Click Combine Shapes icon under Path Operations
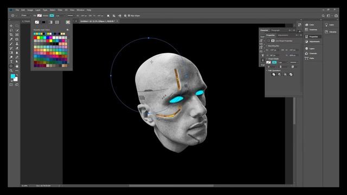 click(x=274, y=75)
